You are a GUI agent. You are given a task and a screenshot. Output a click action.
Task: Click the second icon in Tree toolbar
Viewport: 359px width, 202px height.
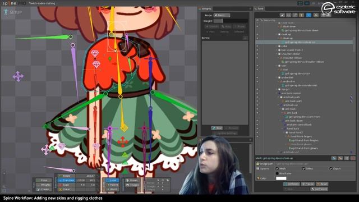pyautogui.click(x=289, y=15)
